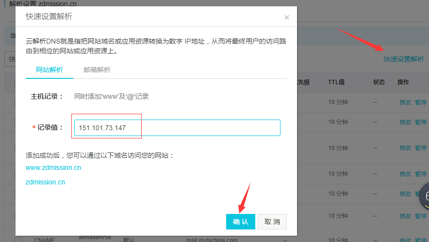Click 快速设置解析 link in background page
The height and width of the screenshot is (242, 429).
pos(404,59)
